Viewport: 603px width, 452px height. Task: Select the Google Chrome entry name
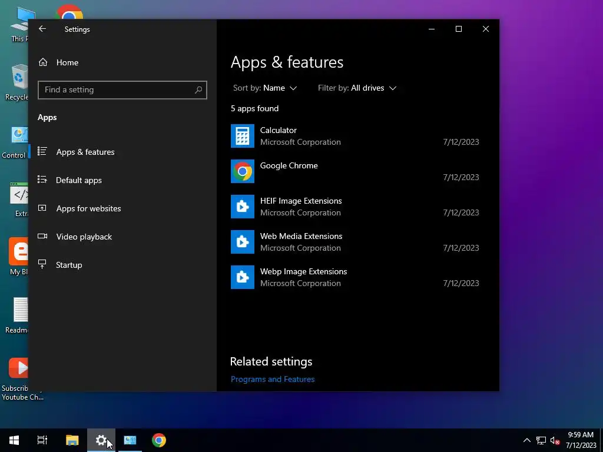tap(289, 165)
